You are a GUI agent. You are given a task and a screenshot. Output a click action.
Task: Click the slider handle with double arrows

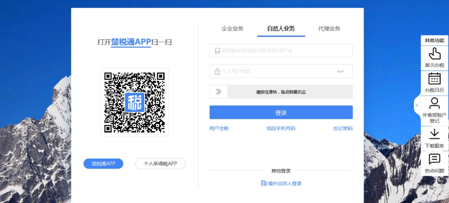[x=219, y=92]
